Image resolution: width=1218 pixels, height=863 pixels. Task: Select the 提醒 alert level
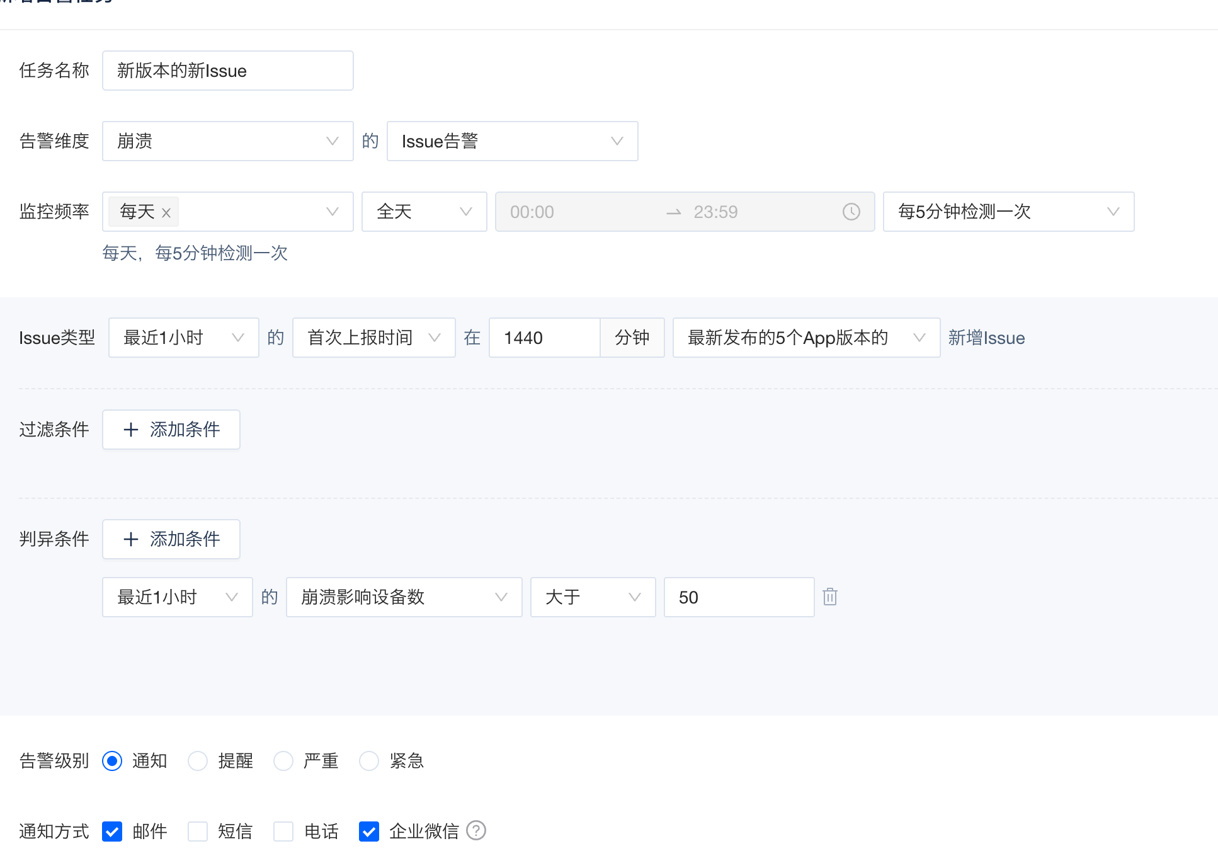pos(198,761)
